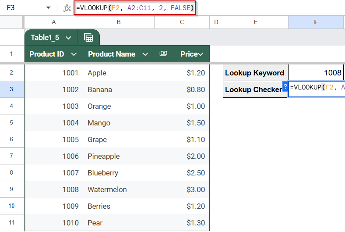Screen dimensions: 345x232
Task: Click product ID cell 1006
Action: click(54, 156)
